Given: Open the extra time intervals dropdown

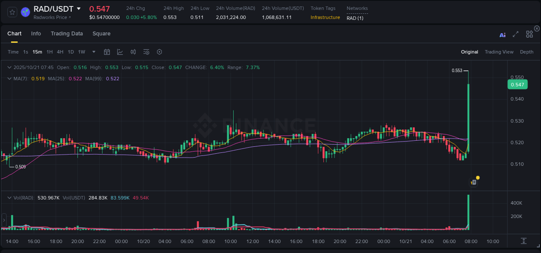Looking at the screenshot, I should (x=93, y=51).
